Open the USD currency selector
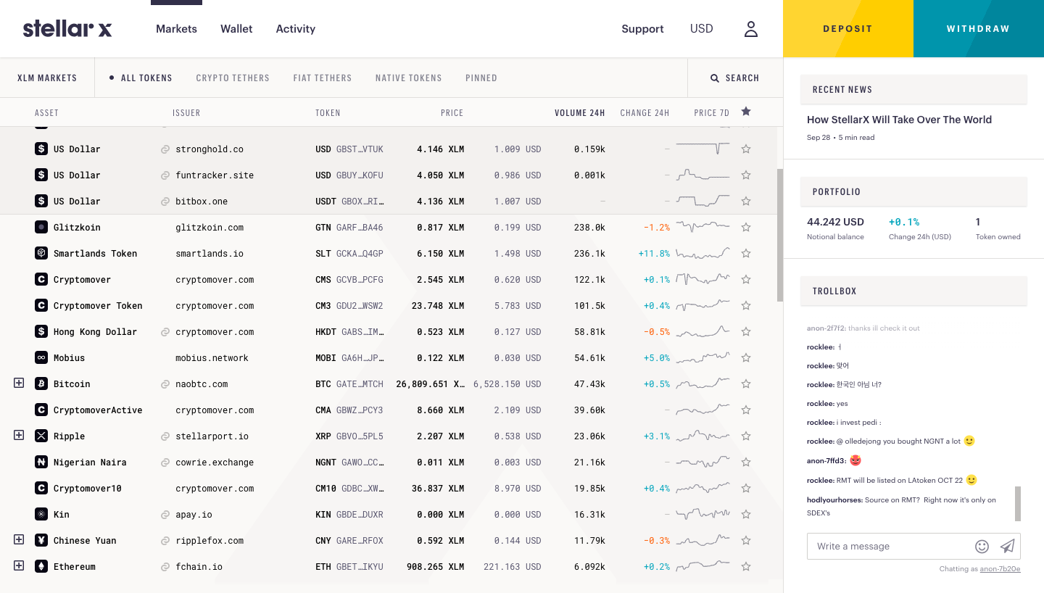This screenshot has width=1044, height=593. (701, 29)
